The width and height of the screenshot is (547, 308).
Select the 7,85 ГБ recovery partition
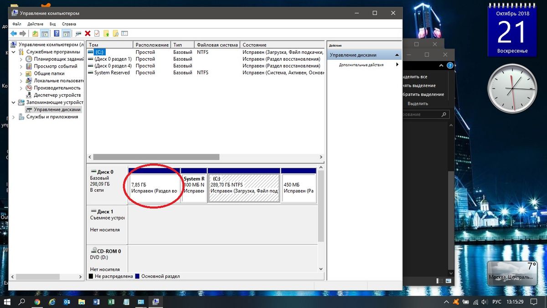pyautogui.click(x=154, y=188)
